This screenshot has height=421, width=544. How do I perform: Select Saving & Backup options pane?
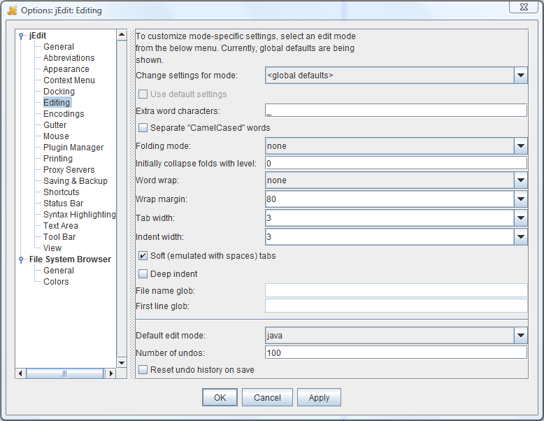pyautogui.click(x=76, y=181)
